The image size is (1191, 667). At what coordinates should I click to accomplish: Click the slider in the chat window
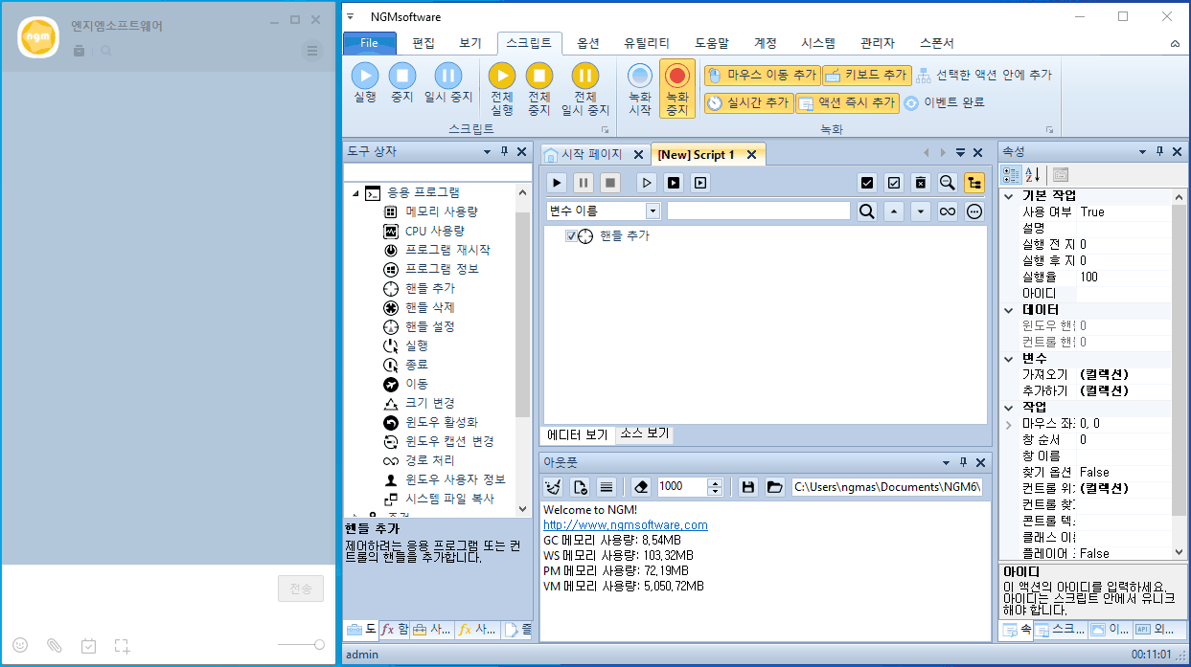pos(302,645)
